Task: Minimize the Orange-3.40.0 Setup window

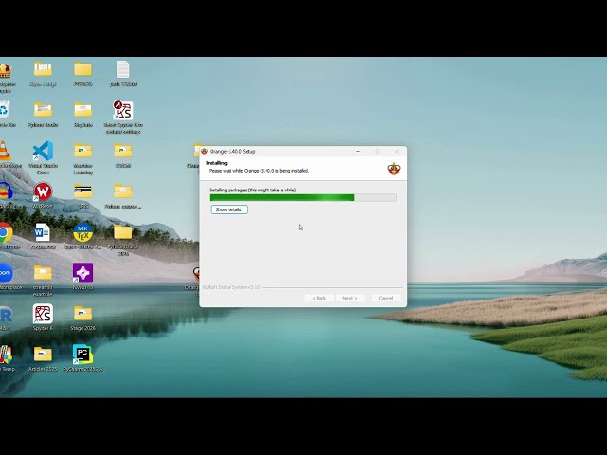Action: click(x=358, y=152)
